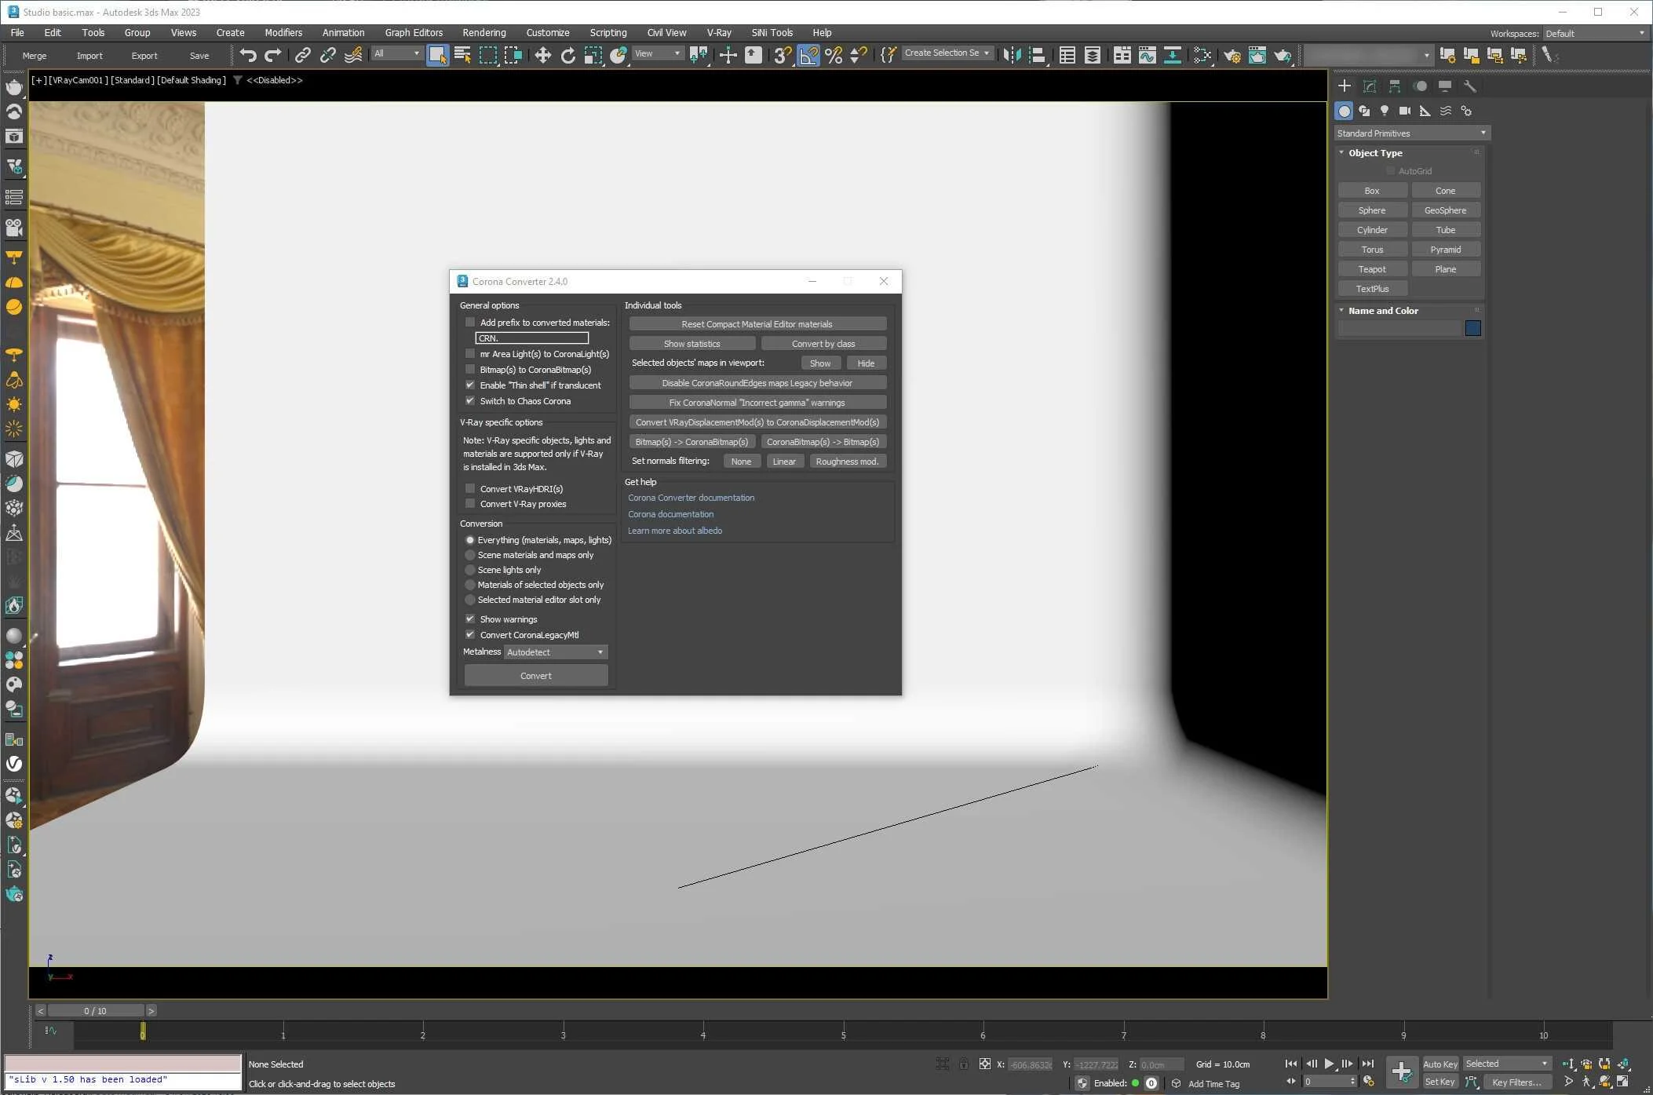Activate the Select Object tool

437,55
